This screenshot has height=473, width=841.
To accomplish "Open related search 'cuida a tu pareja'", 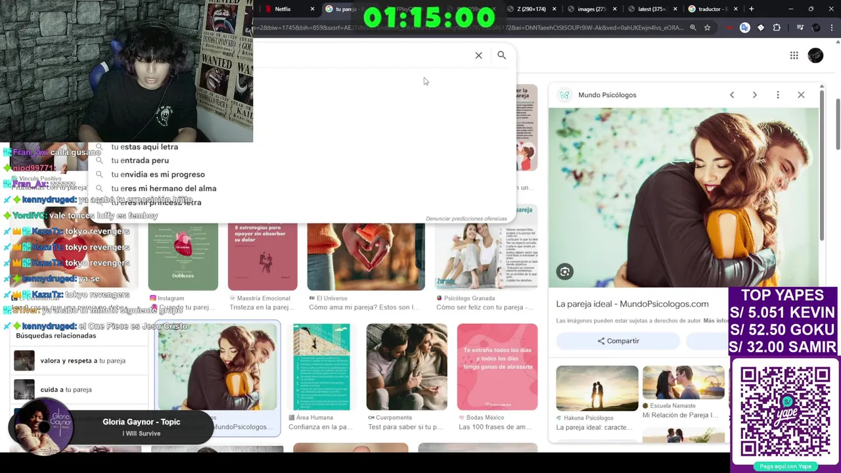I will (x=79, y=390).
